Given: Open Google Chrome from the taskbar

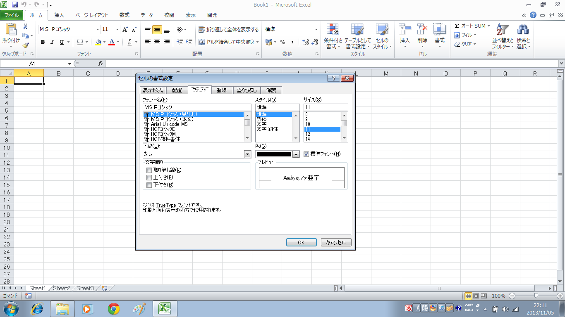Looking at the screenshot, I should [x=114, y=309].
